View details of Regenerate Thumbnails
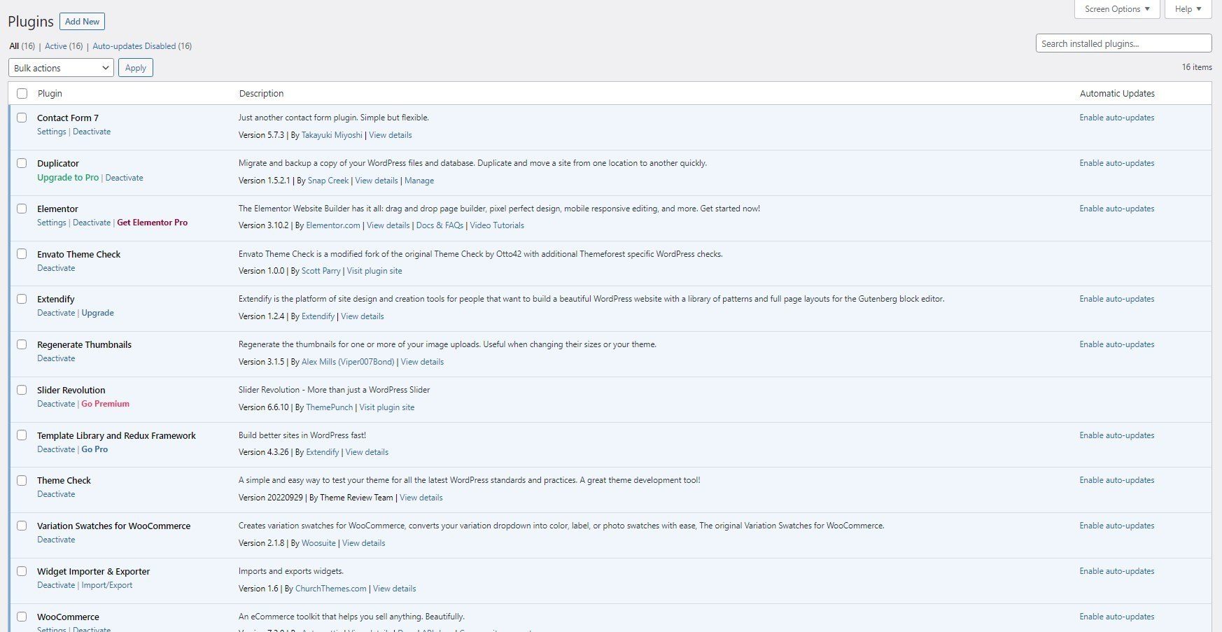 click(x=422, y=362)
